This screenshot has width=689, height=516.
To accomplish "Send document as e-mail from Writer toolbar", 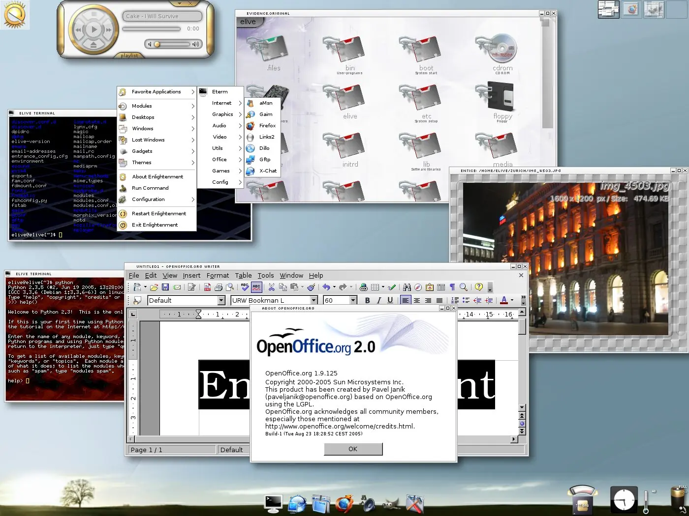I will (177, 287).
